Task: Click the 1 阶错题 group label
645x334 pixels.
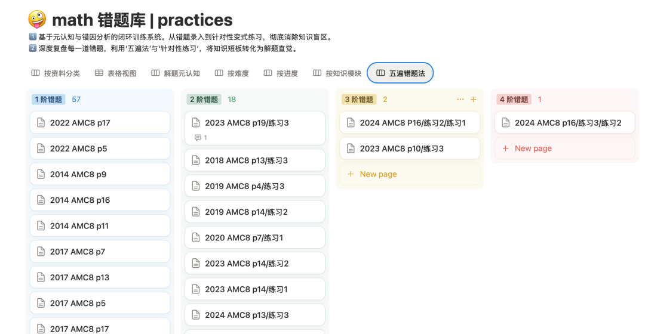Action: tap(48, 100)
